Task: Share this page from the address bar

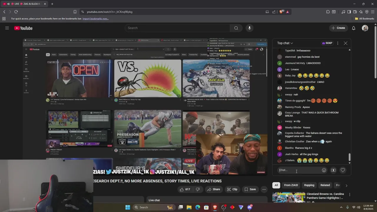Action: (x=274, y=12)
